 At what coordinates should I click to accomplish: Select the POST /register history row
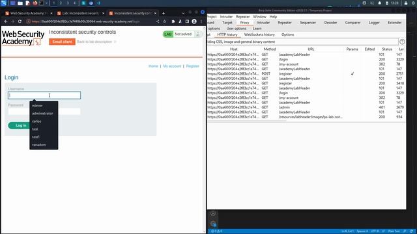(x=306, y=73)
